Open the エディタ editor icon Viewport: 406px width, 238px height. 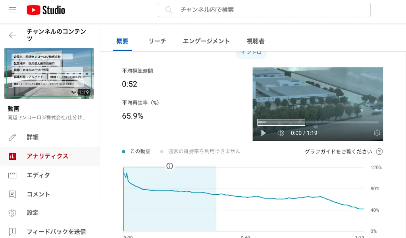[12, 175]
